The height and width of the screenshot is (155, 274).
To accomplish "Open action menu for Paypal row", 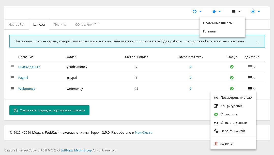I will 252,78.
